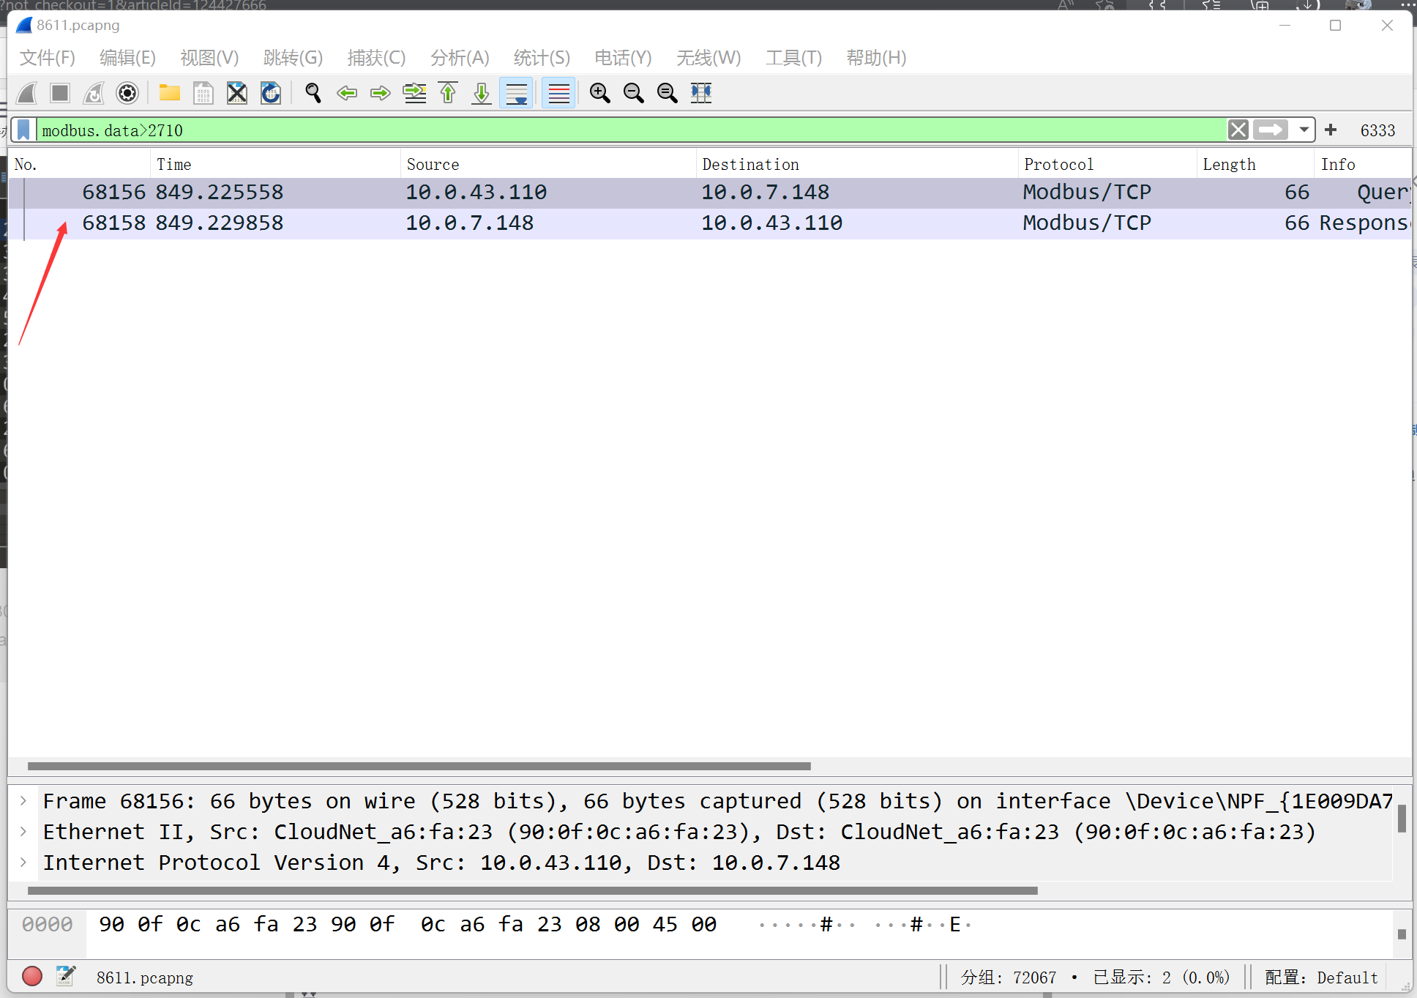Clear the display filter with X button
The width and height of the screenshot is (1417, 998).
1238,130
